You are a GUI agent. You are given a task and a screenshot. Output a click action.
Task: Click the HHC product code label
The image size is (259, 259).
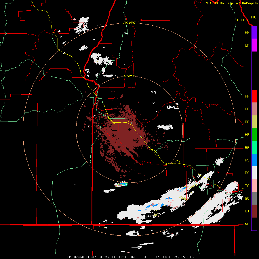253,17
